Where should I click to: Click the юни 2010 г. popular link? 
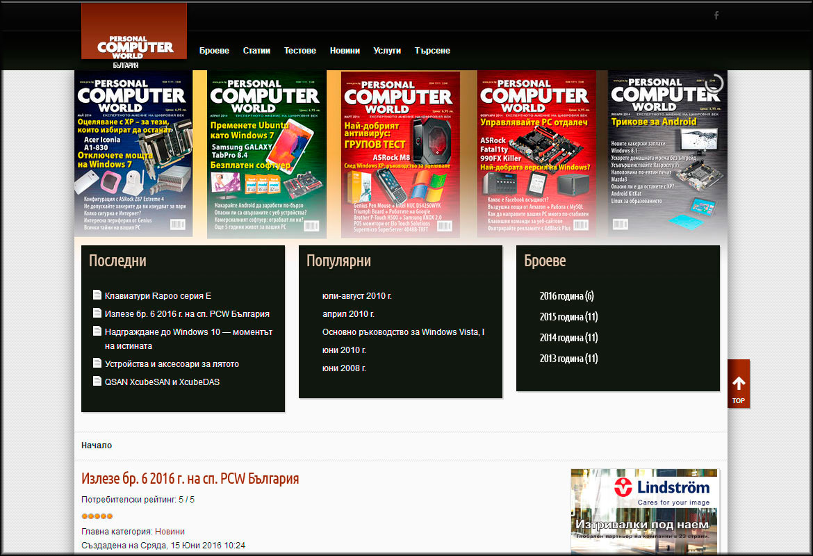pyautogui.click(x=344, y=350)
